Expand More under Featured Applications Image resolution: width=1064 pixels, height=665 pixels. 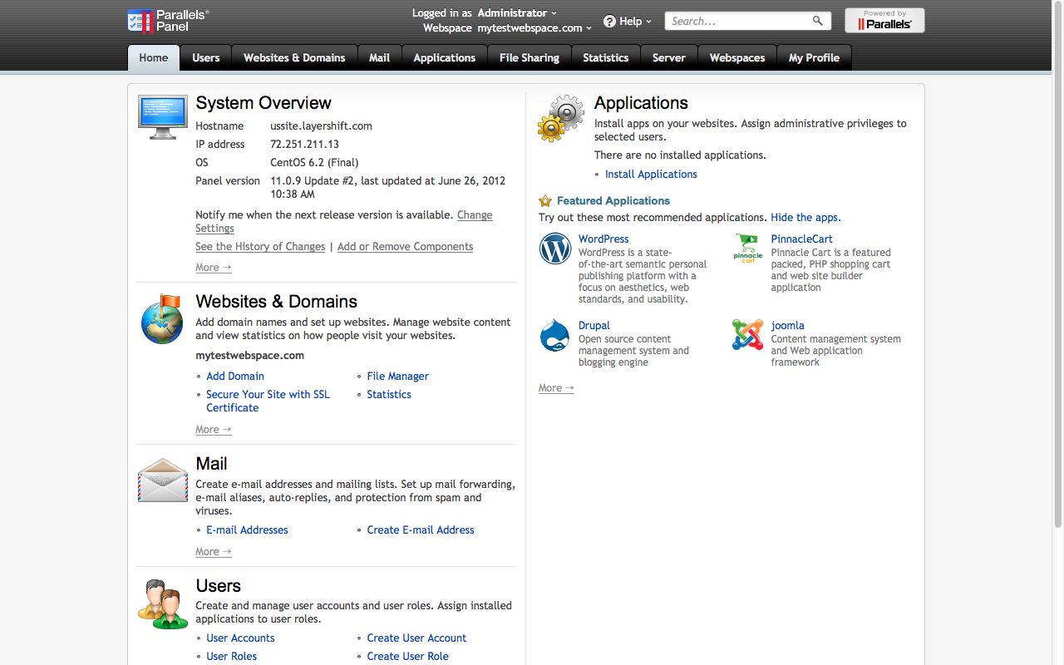coord(556,388)
